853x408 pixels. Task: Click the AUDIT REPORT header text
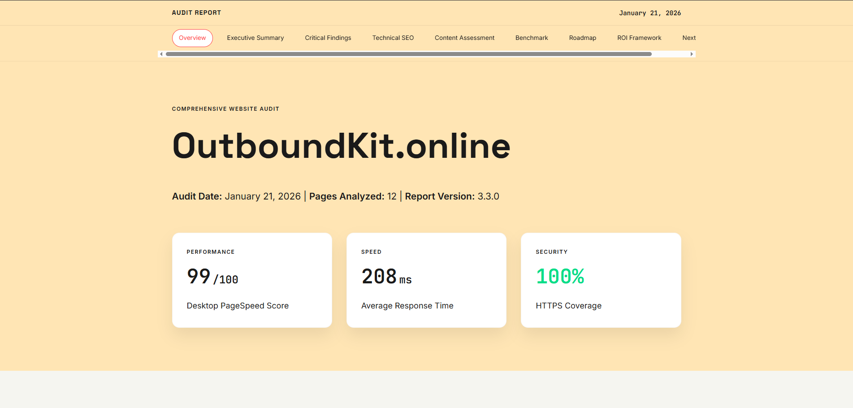click(196, 13)
